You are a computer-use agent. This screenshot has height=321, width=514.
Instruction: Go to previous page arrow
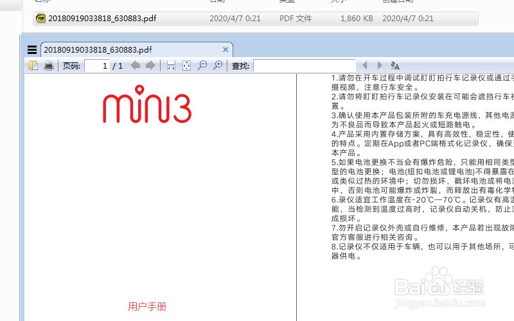136,65
